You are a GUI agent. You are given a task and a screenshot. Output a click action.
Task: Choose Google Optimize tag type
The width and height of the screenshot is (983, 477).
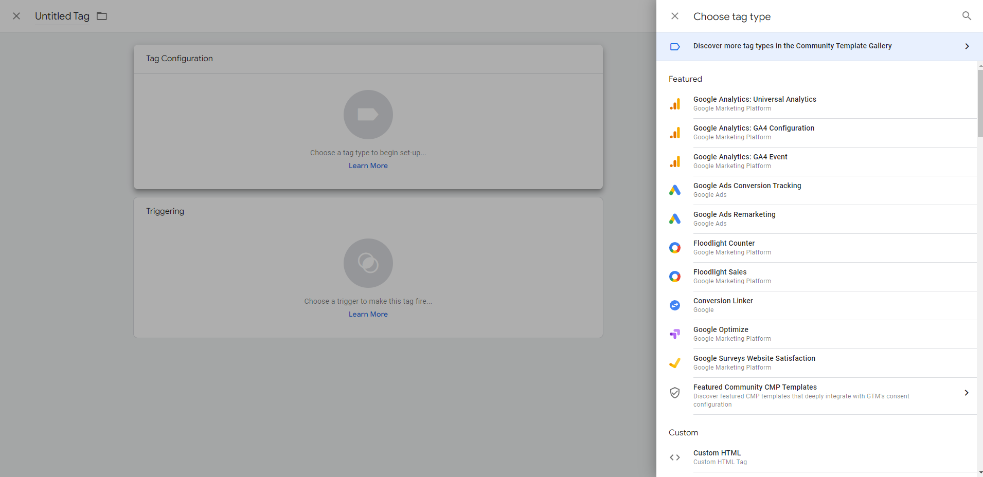coord(817,334)
